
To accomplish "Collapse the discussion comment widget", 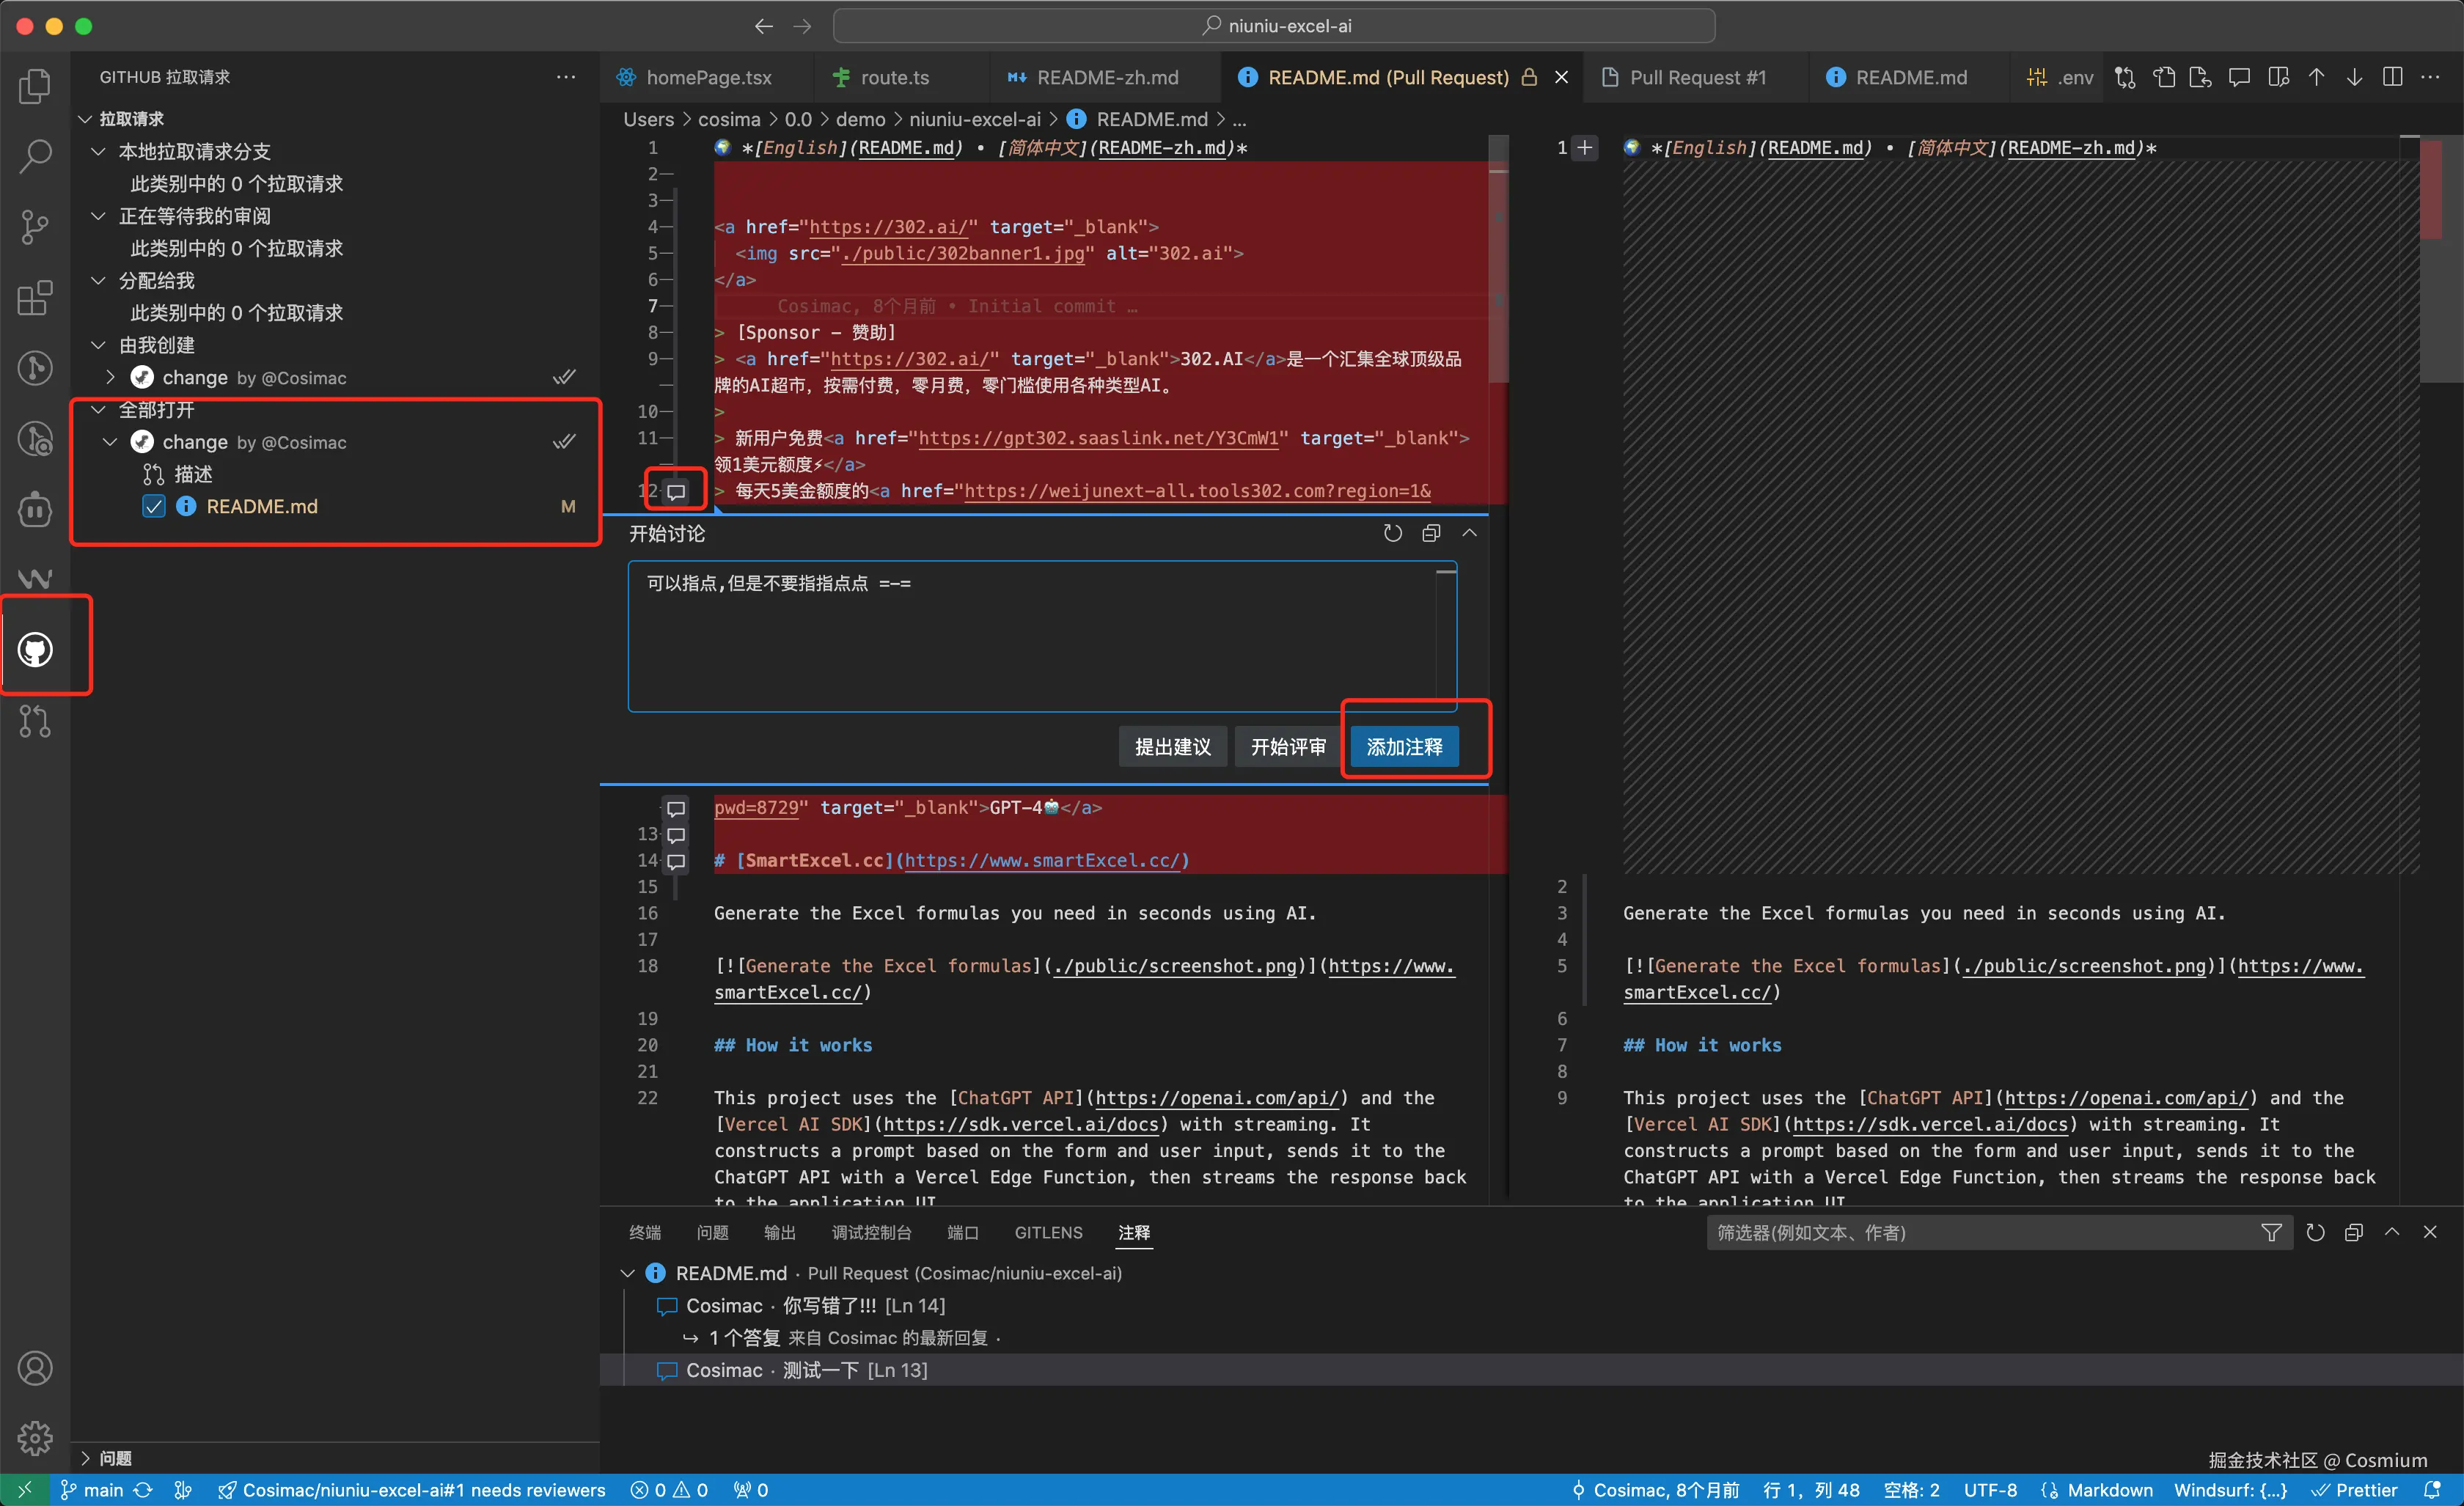I will click(x=1469, y=533).
